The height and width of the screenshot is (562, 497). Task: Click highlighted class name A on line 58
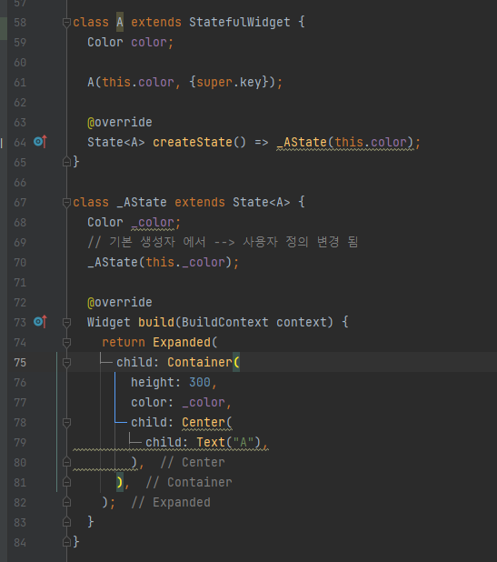point(120,22)
